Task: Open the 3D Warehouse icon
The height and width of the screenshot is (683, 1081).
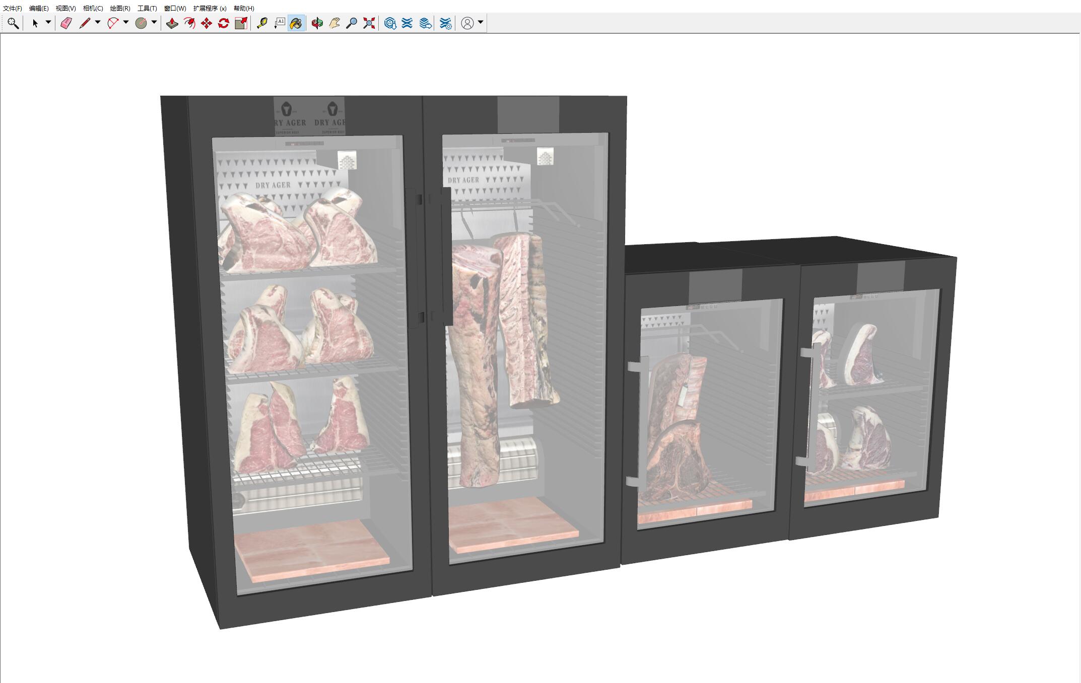Action: point(390,23)
